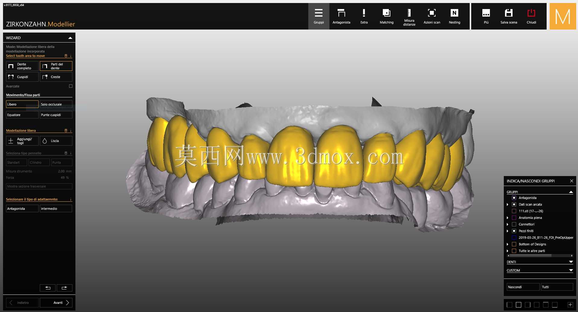Expand the Pezzi finiti tree node
The image size is (578, 312).
click(508, 231)
